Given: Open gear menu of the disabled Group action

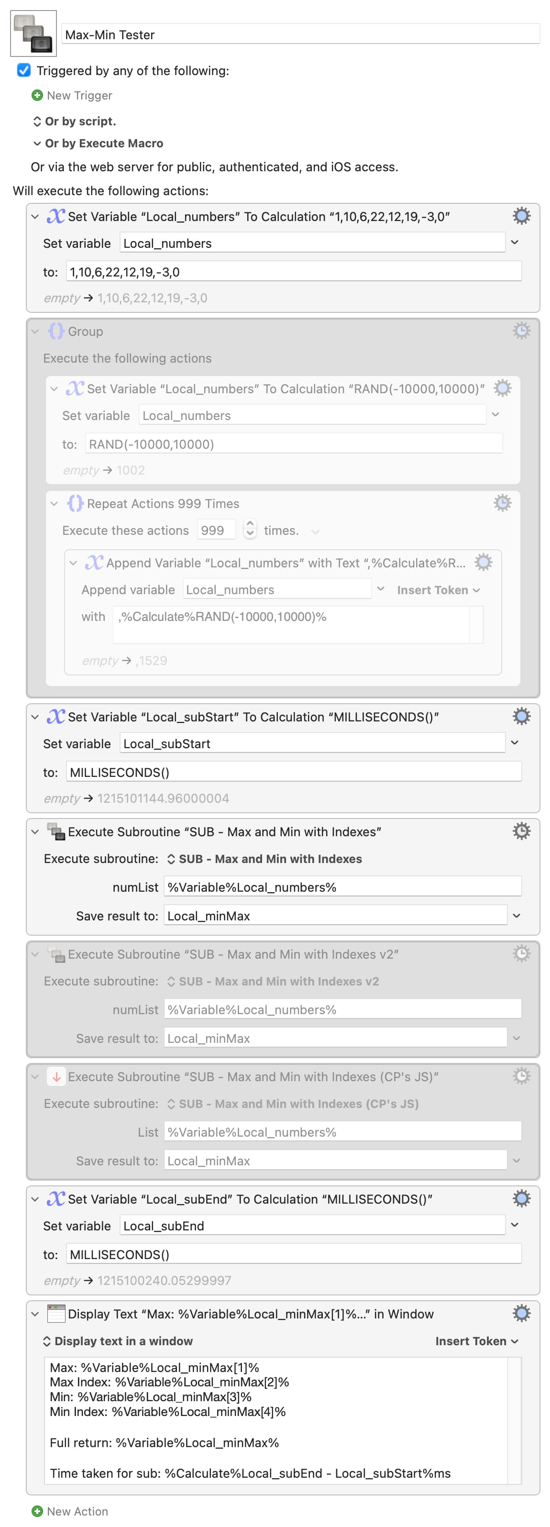Looking at the screenshot, I should tap(521, 331).
